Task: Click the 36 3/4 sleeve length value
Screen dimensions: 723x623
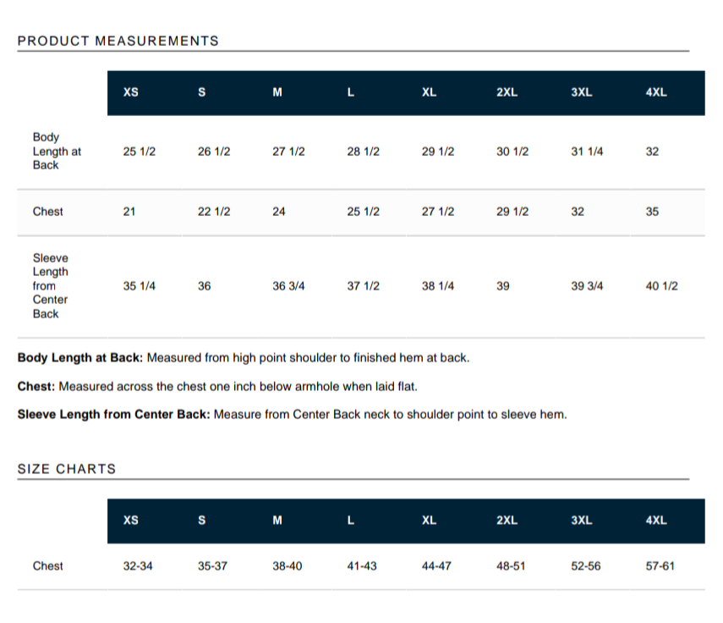Action: (x=288, y=286)
